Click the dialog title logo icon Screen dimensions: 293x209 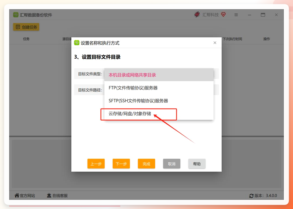point(77,43)
